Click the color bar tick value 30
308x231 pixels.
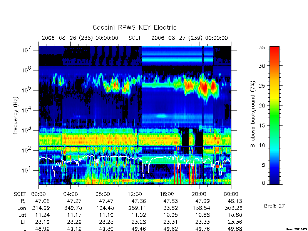(262, 66)
